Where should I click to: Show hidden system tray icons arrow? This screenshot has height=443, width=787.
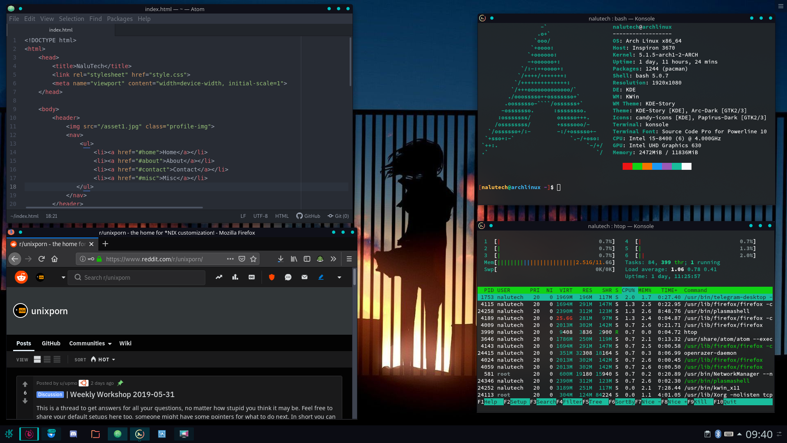739,434
